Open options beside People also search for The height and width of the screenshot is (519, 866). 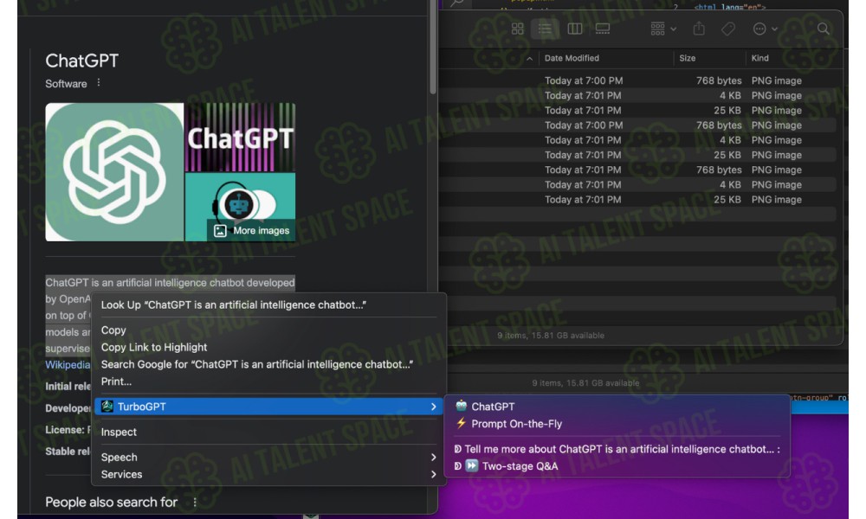[x=194, y=502]
